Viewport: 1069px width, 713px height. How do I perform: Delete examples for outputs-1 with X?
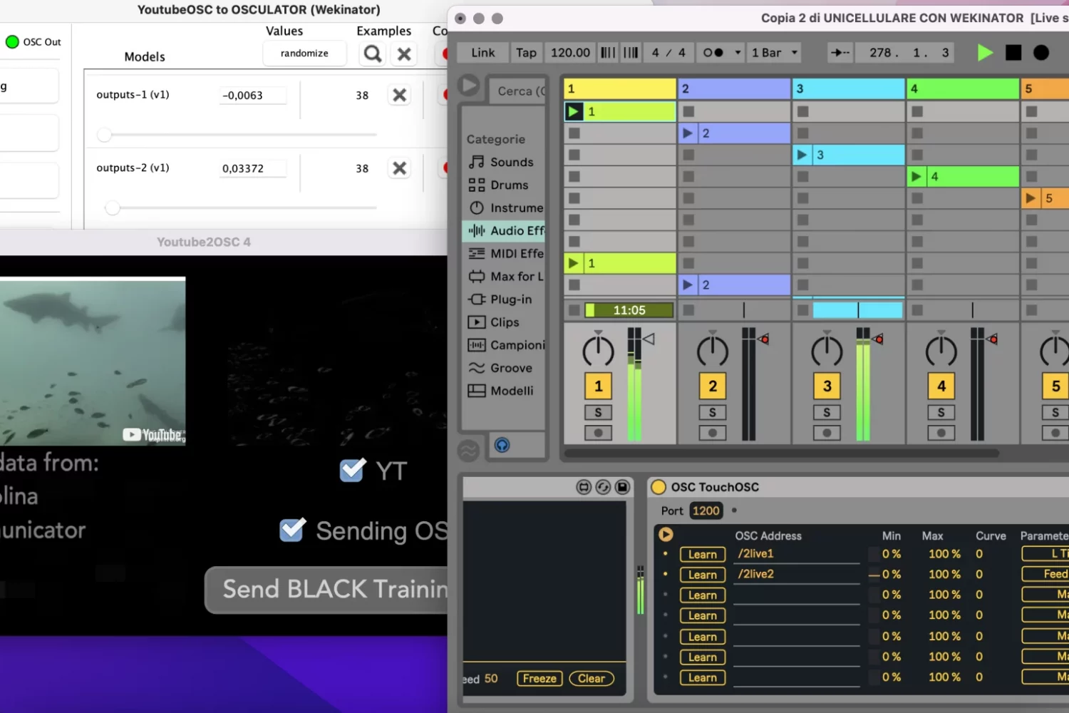click(x=400, y=95)
